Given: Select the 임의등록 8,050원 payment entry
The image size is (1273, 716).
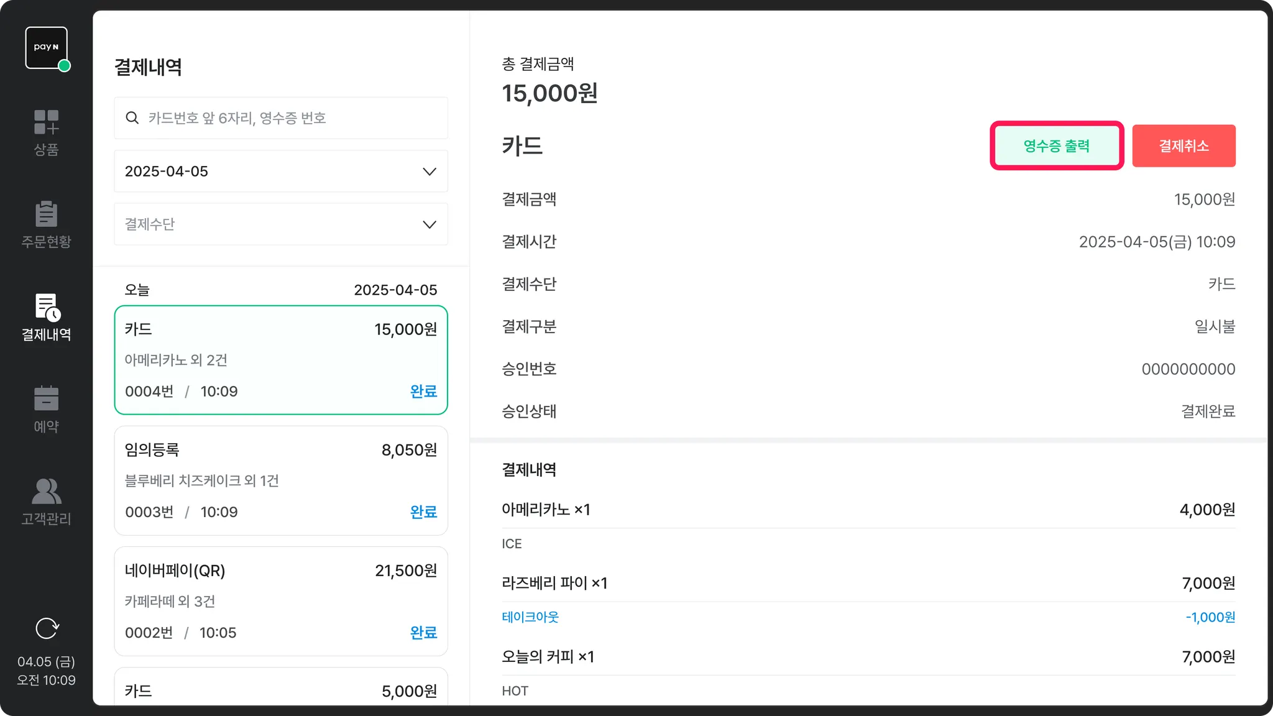Looking at the screenshot, I should click(x=280, y=480).
